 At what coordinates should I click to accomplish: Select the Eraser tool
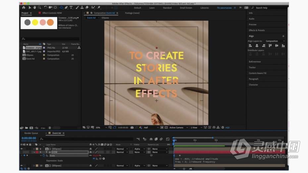pos(87,8)
